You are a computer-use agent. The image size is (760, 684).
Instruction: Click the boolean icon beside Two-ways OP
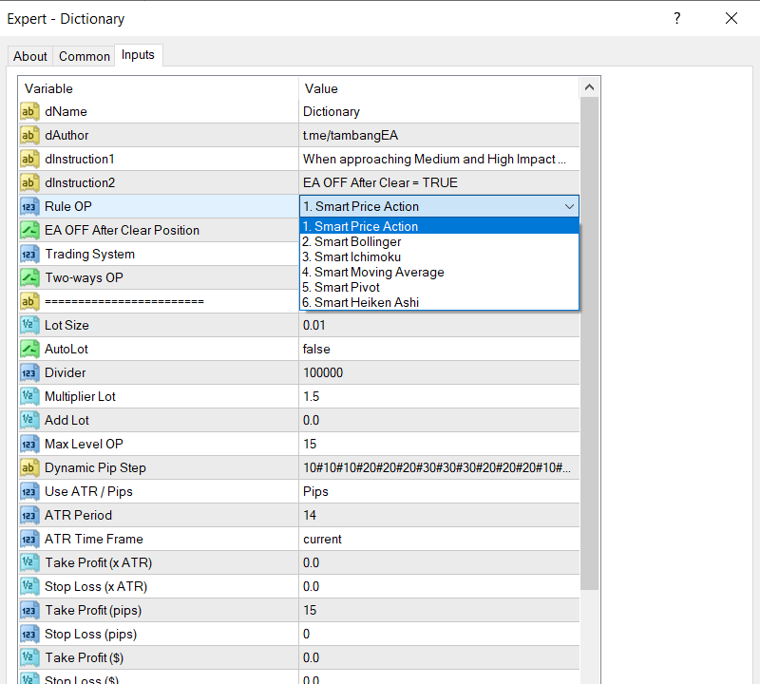[x=29, y=277]
